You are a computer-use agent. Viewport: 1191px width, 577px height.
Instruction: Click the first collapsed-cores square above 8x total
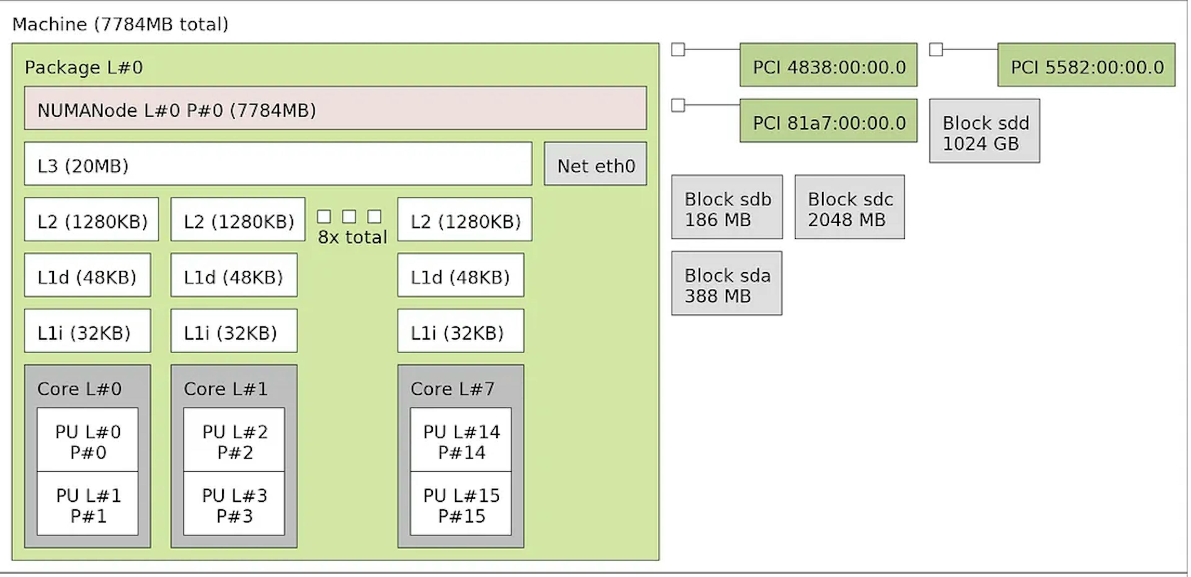(324, 216)
